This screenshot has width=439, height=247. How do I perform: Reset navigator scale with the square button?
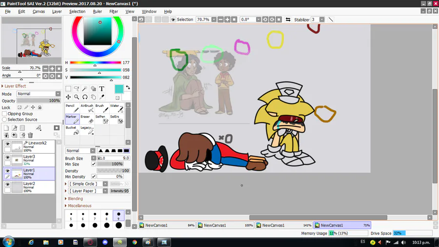(x=59, y=69)
